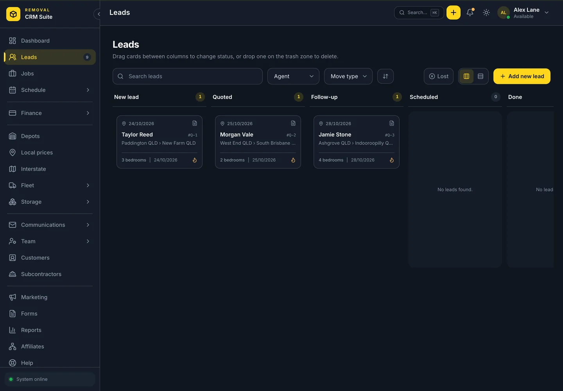563x391 pixels.
Task: Click the Affiliates network icon
Action: (13, 346)
